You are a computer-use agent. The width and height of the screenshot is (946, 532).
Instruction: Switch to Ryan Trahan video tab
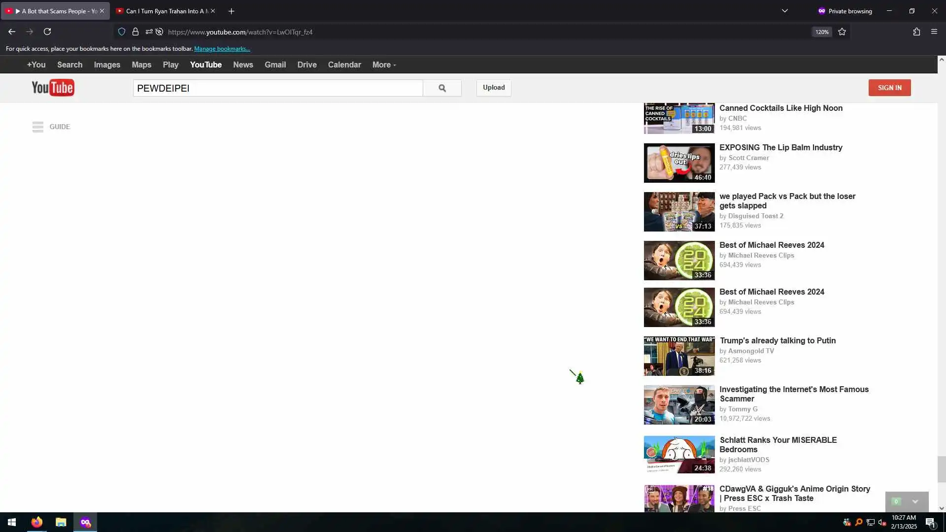pos(163,11)
